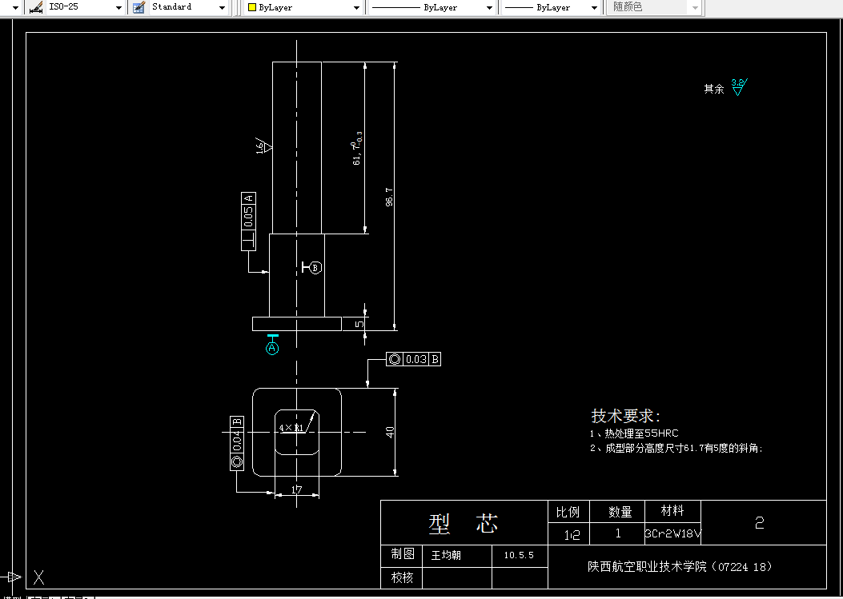Click the 其余 text
Viewport: 843px width, 599px height.
point(714,89)
